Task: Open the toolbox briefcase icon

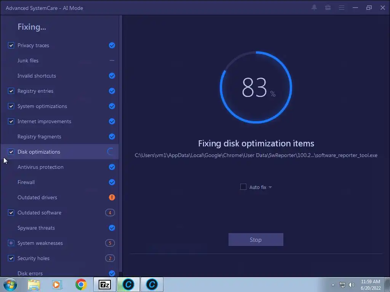Action: pos(328,8)
